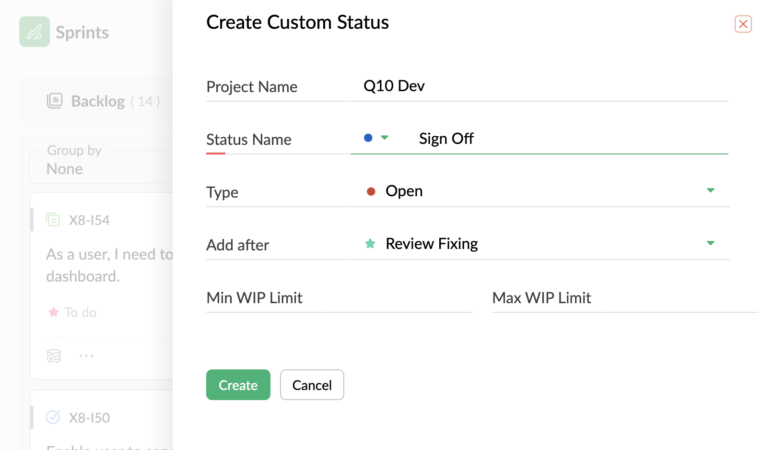This screenshot has height=450, width=773.
Task: Click the pink star To do status icon
Action: pos(54,312)
